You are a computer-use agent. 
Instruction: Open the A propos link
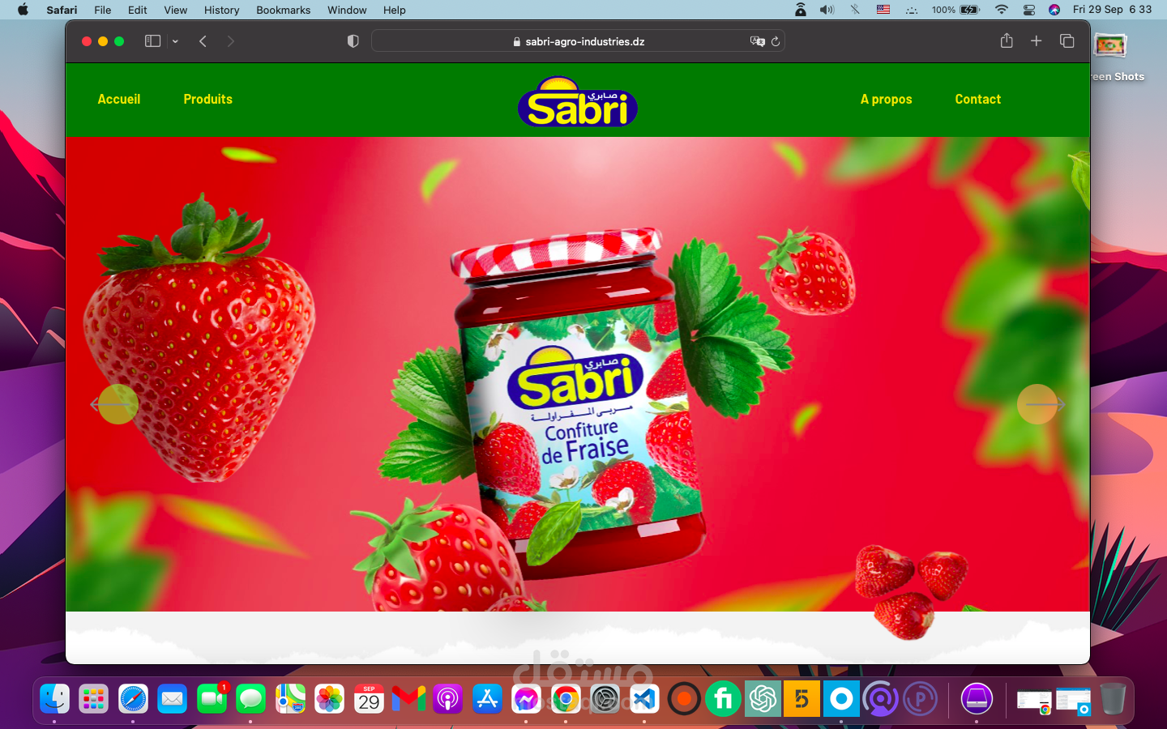(x=886, y=99)
